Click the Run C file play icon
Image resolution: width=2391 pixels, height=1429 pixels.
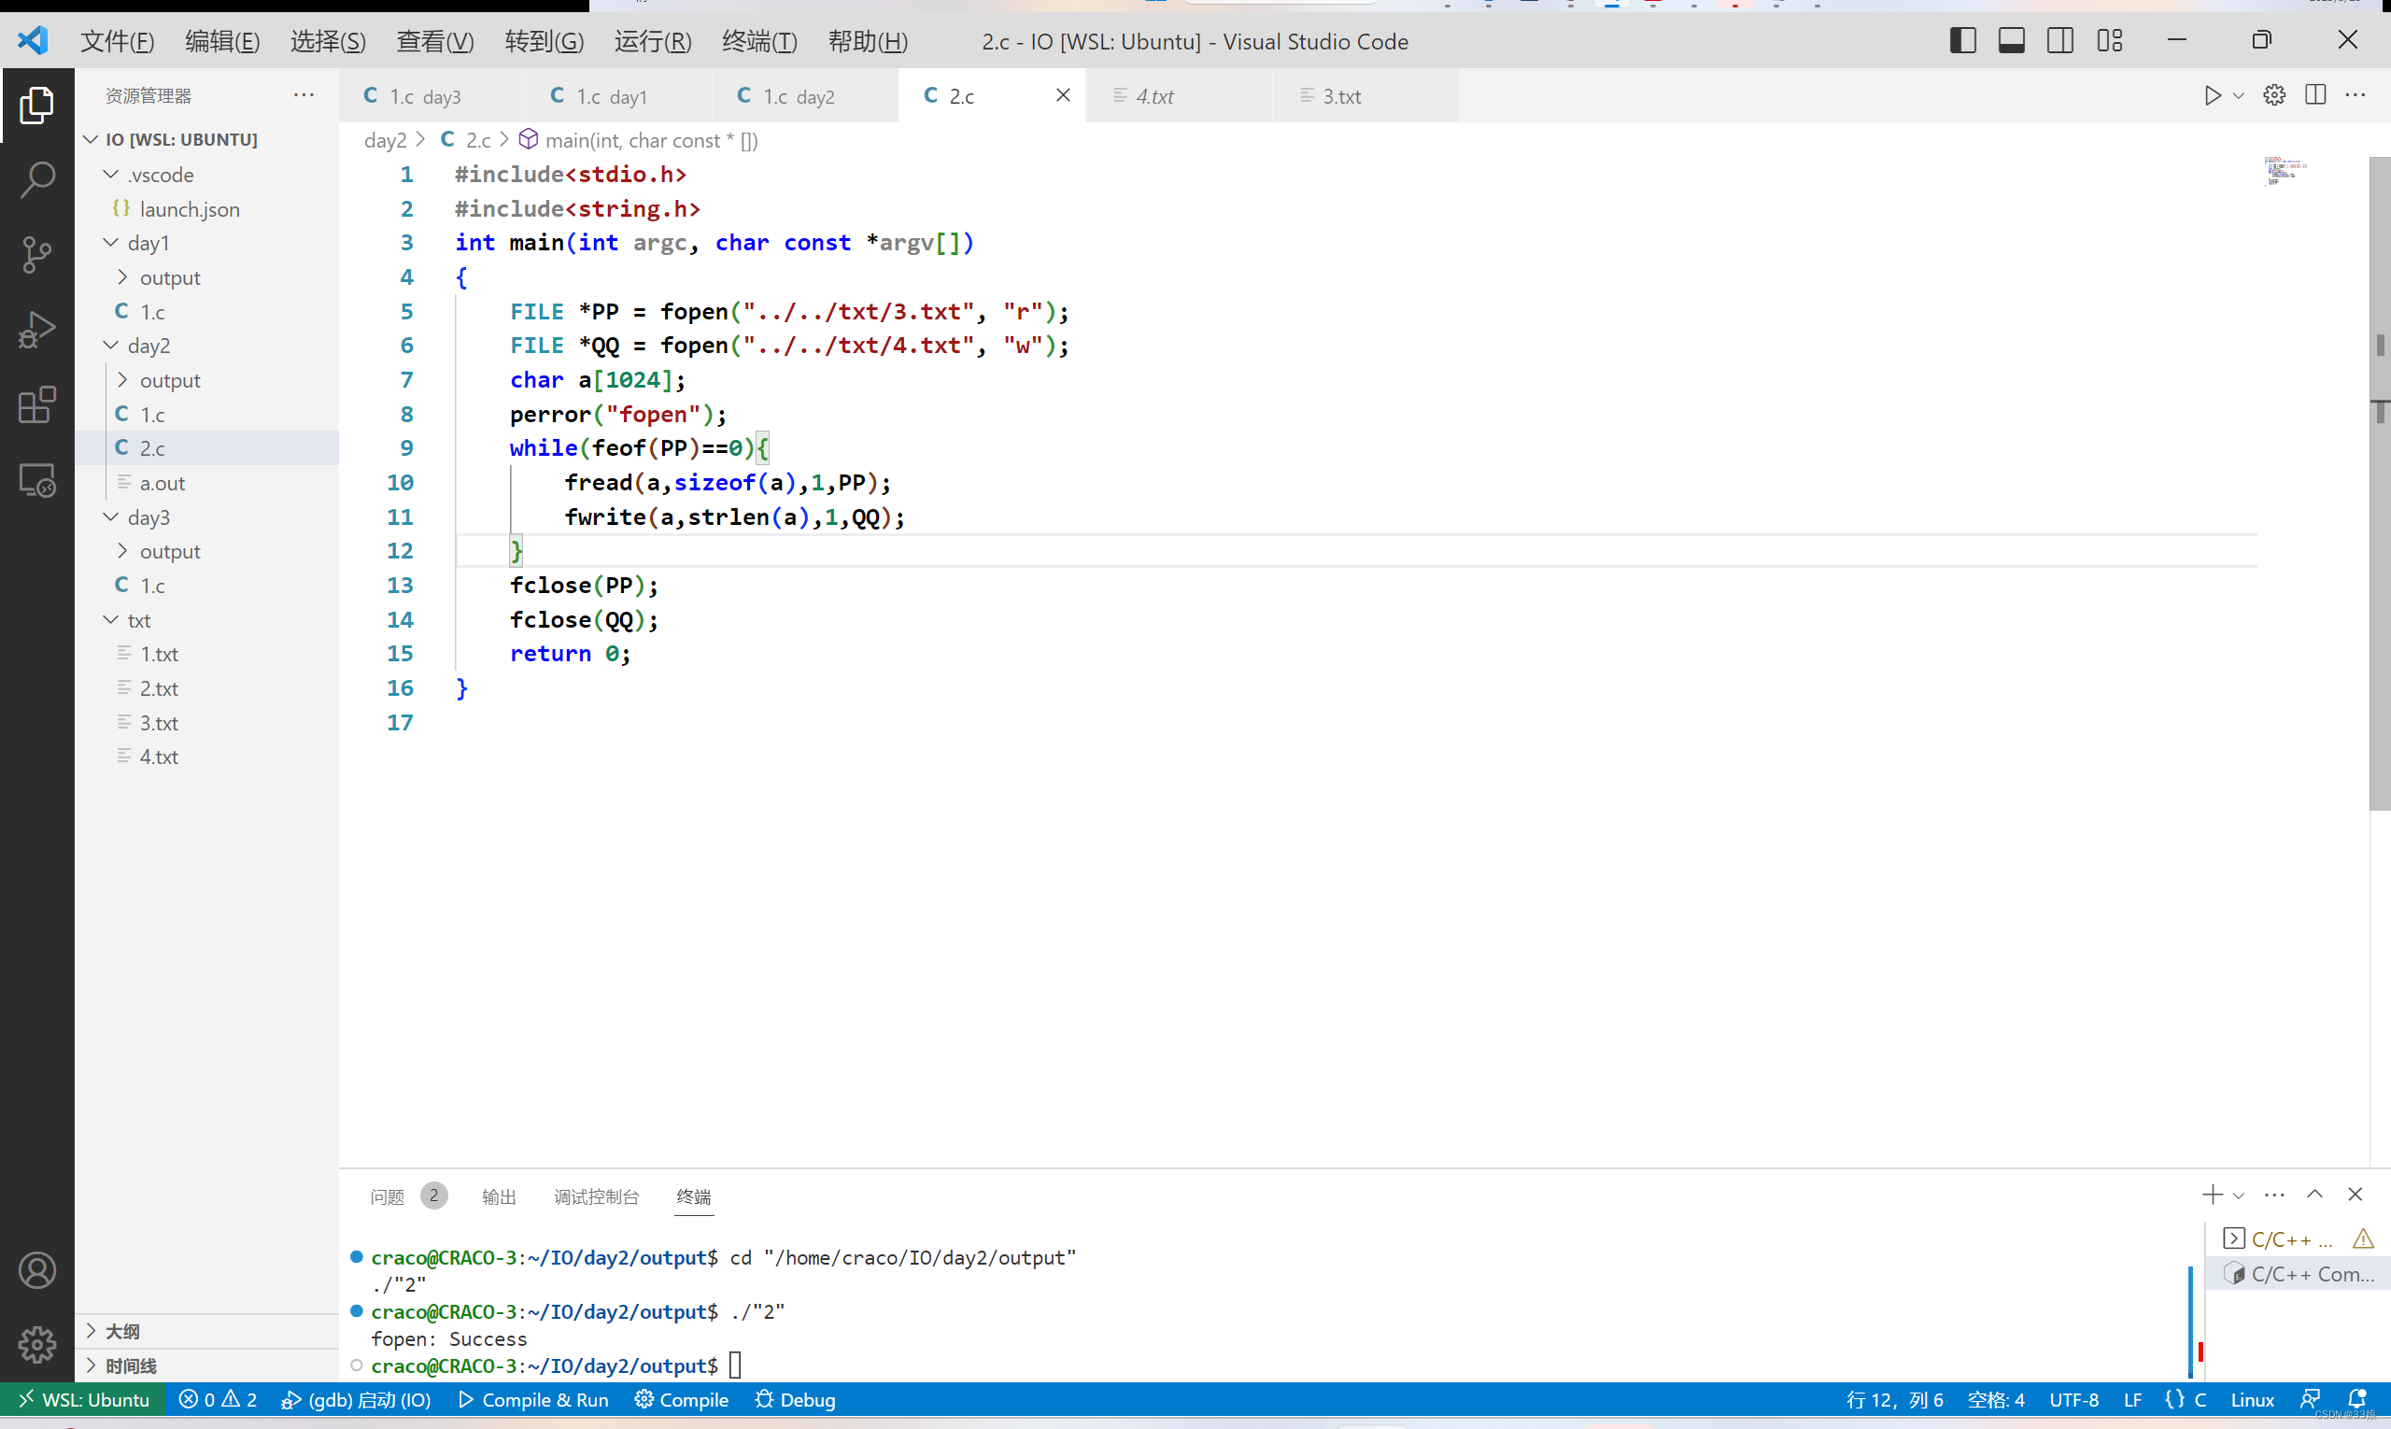pos(2212,95)
